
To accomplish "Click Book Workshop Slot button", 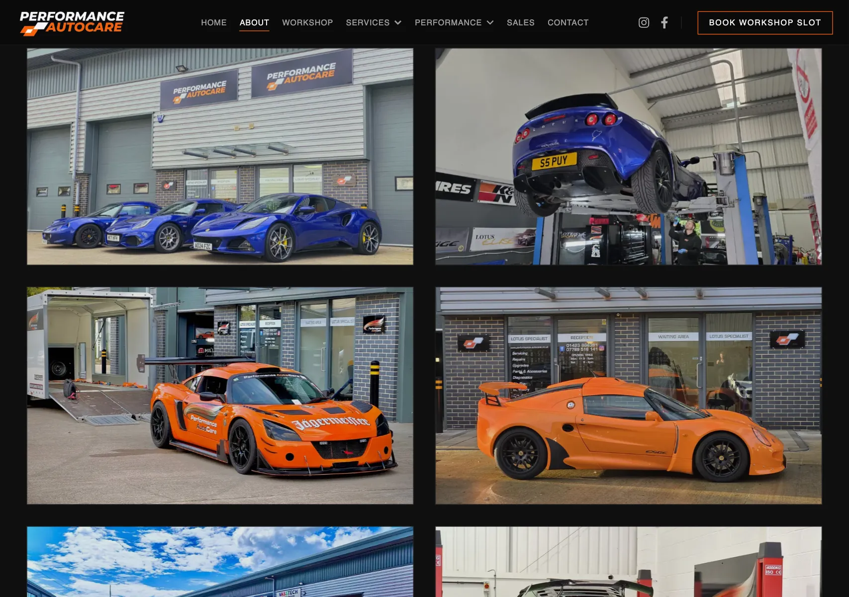I will tap(765, 23).
